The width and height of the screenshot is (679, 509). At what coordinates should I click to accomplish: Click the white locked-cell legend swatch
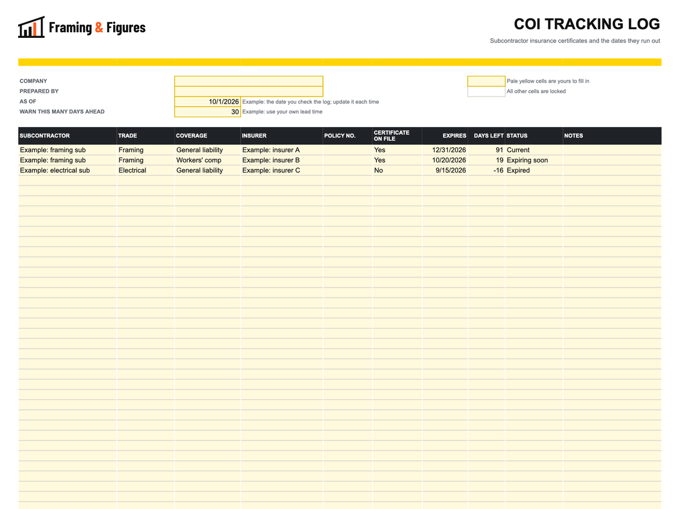486,92
